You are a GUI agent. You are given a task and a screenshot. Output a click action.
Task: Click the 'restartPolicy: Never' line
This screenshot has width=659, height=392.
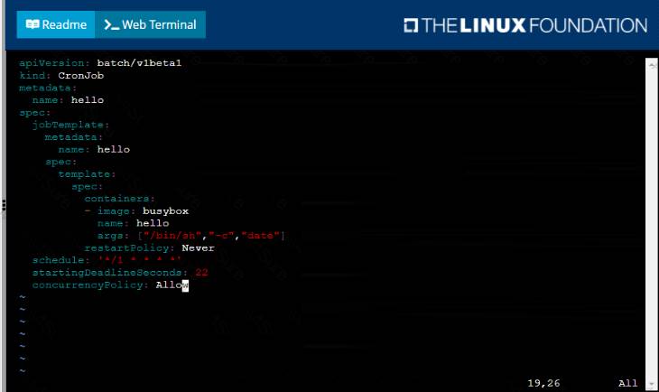[x=149, y=247]
